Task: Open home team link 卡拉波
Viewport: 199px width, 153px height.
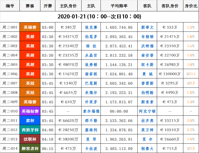Action: [x=91, y=148]
